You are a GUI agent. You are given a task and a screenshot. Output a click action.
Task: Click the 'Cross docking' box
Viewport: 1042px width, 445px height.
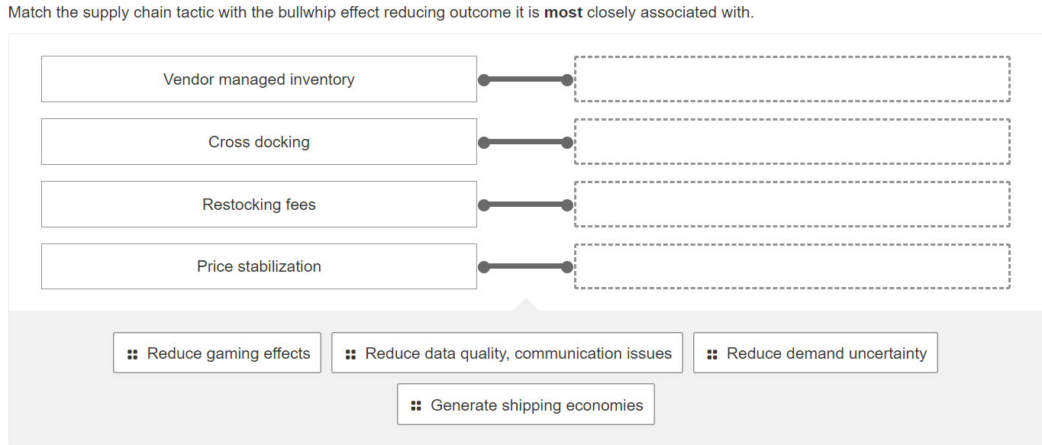coord(259,141)
